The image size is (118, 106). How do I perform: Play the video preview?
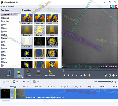pos(65,75)
